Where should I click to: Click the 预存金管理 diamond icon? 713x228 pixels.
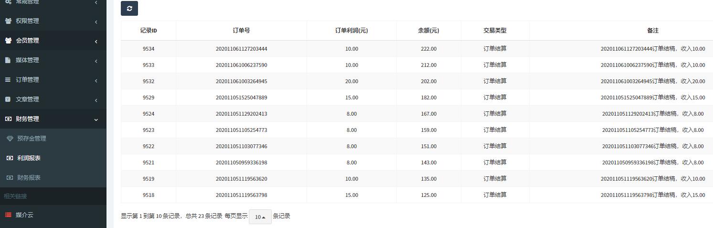(10, 139)
